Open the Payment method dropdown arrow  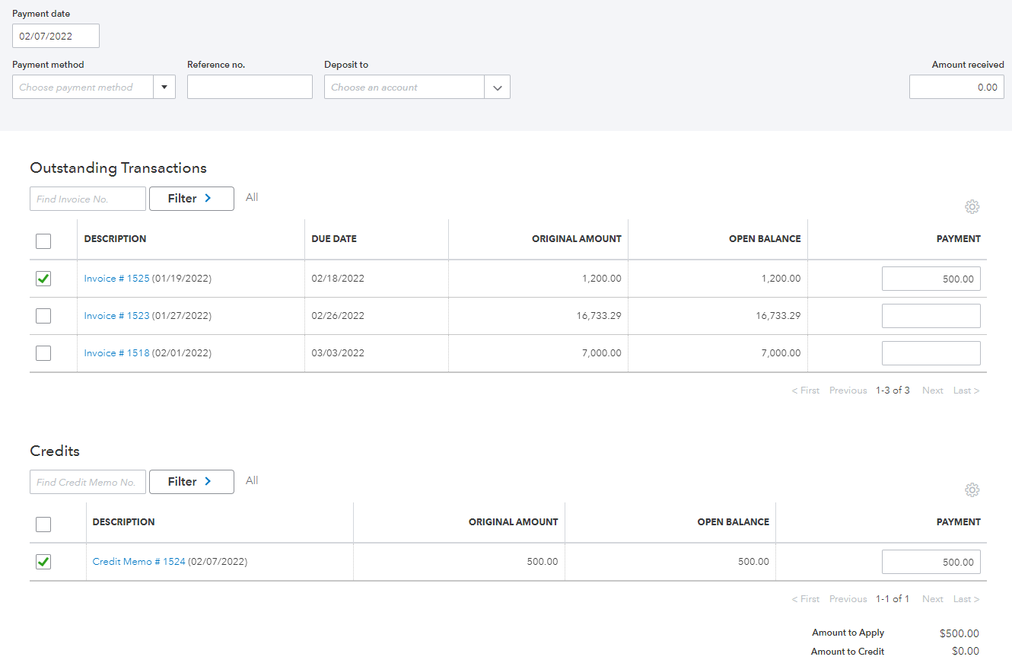(x=164, y=87)
